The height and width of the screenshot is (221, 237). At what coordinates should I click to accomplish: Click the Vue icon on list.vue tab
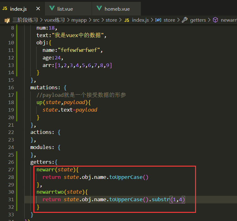52,8
